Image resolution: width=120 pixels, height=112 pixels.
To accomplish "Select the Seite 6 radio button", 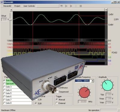I will pos(4,97).
